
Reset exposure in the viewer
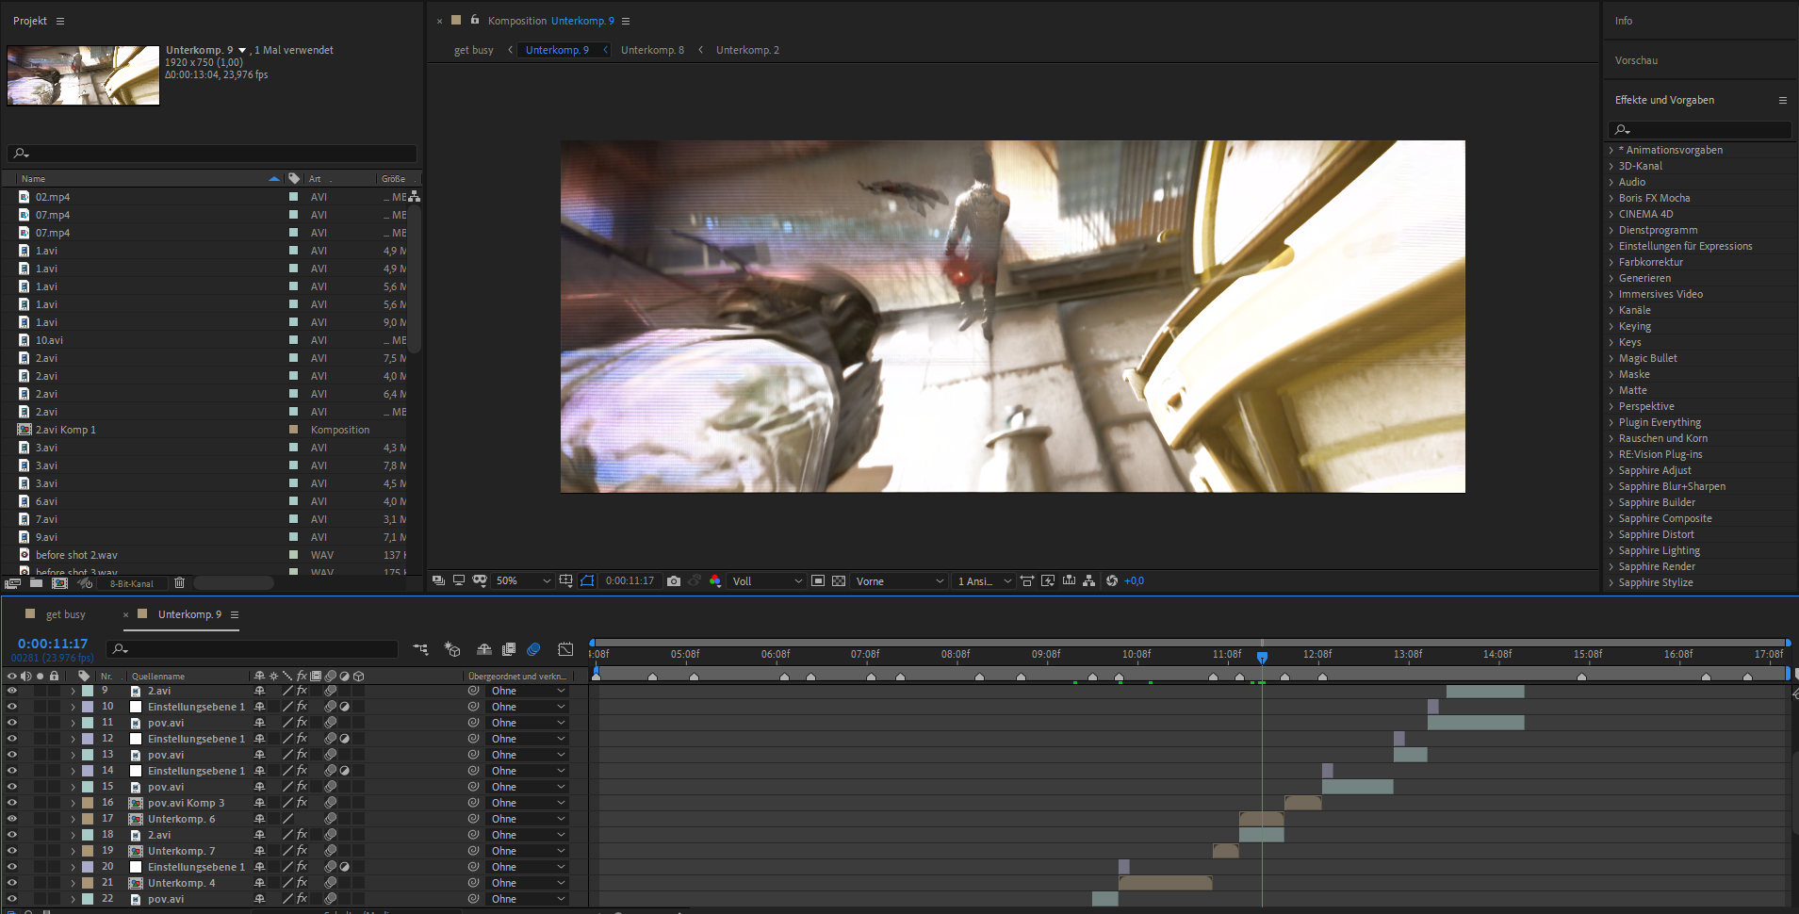pyautogui.click(x=1112, y=581)
